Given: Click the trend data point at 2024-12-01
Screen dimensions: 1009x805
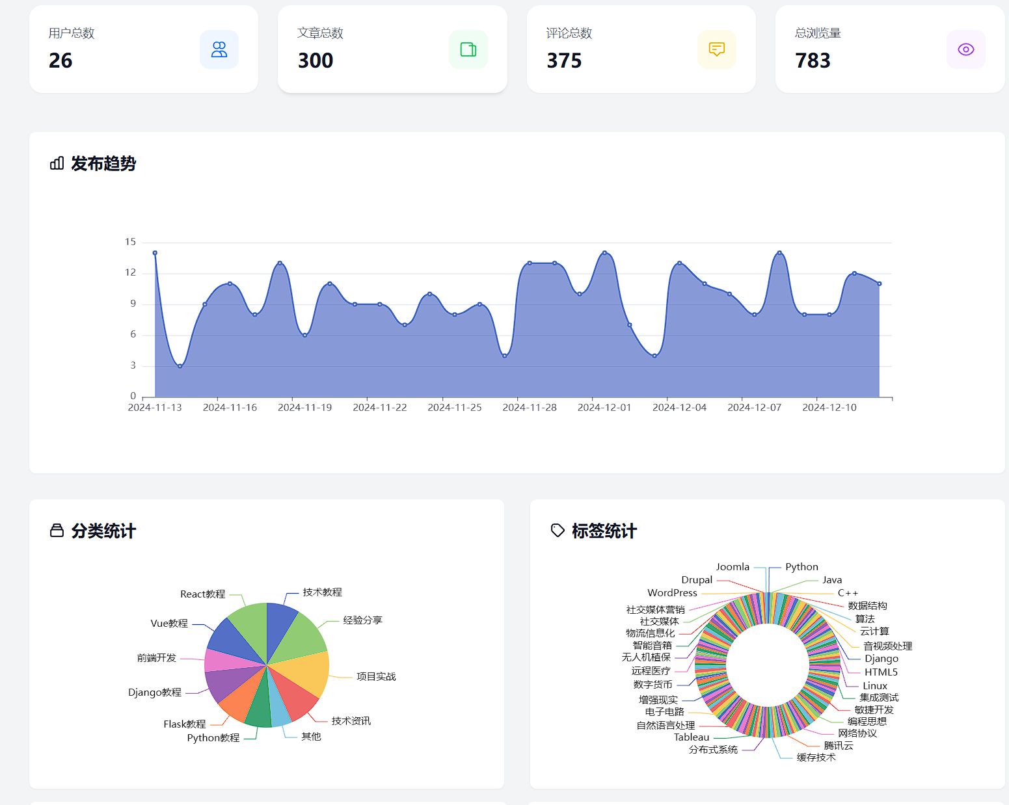Looking at the screenshot, I should pyautogui.click(x=604, y=253).
